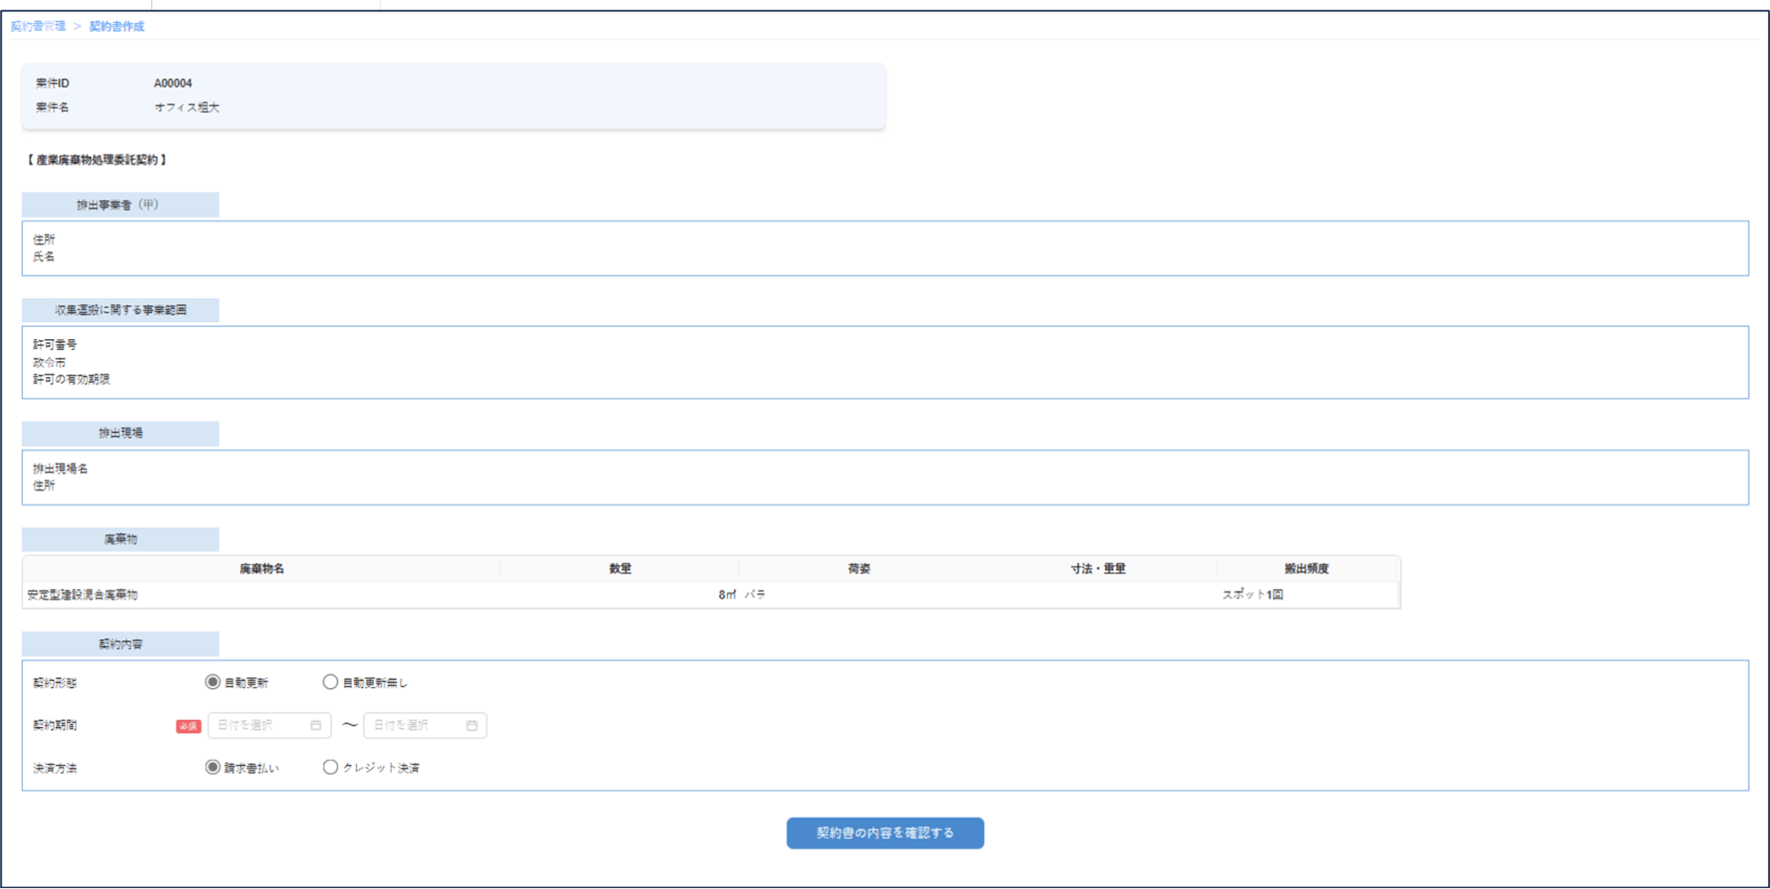Click the 荷姿 column header

pyautogui.click(x=859, y=568)
